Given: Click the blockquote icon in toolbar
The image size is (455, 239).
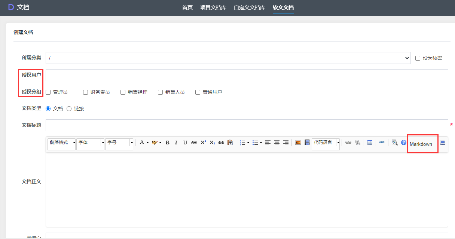Looking at the screenshot, I should pyautogui.click(x=221, y=143).
